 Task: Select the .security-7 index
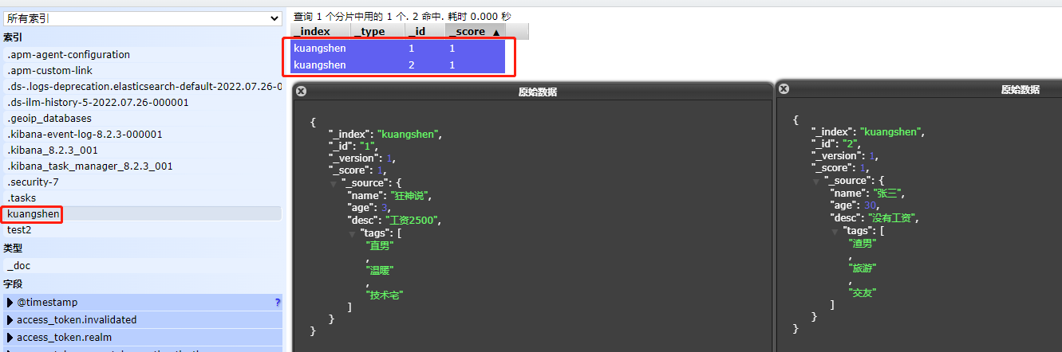pos(142,182)
